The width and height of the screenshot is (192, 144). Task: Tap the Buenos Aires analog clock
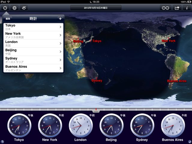coord(173,125)
